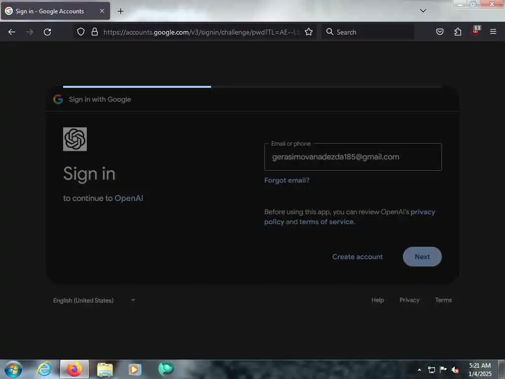The width and height of the screenshot is (505, 379).
Task: Open the Terms footer link
Action: [x=443, y=300]
